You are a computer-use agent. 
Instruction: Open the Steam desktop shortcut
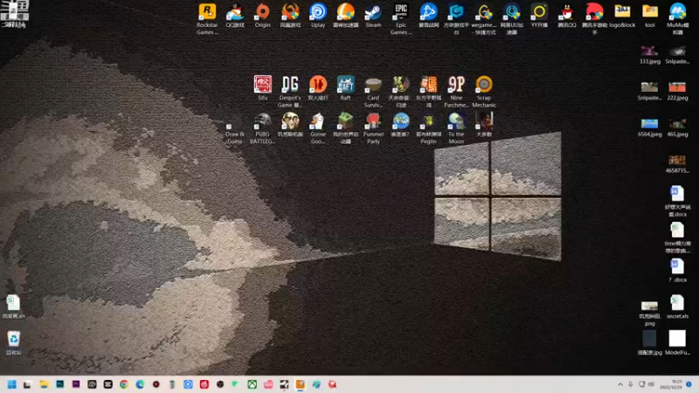pos(373,15)
